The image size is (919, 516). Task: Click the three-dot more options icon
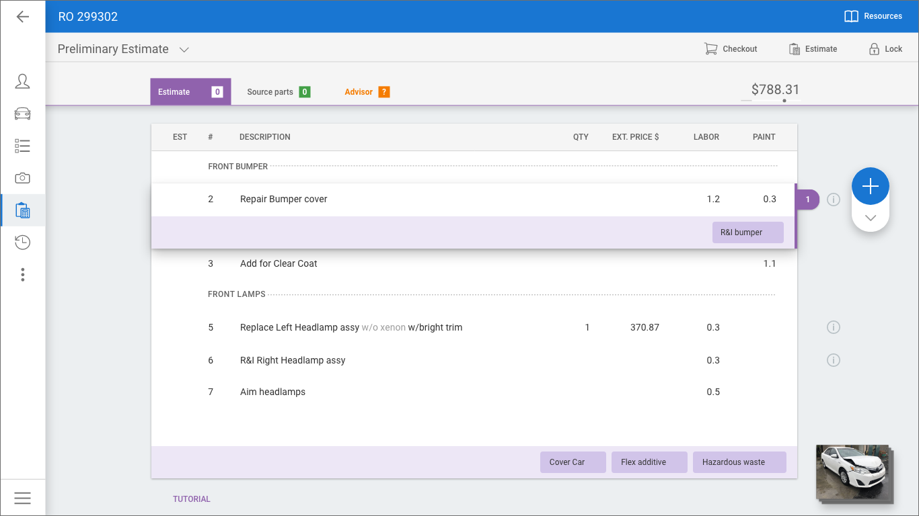click(23, 274)
